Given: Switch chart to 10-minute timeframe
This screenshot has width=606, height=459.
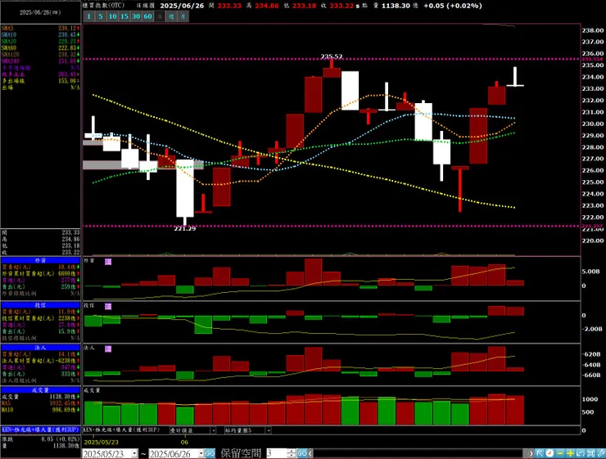Looking at the screenshot, I should click(x=112, y=16).
